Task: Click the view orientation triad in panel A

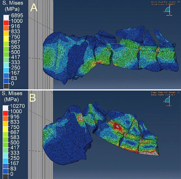Action: point(168,11)
